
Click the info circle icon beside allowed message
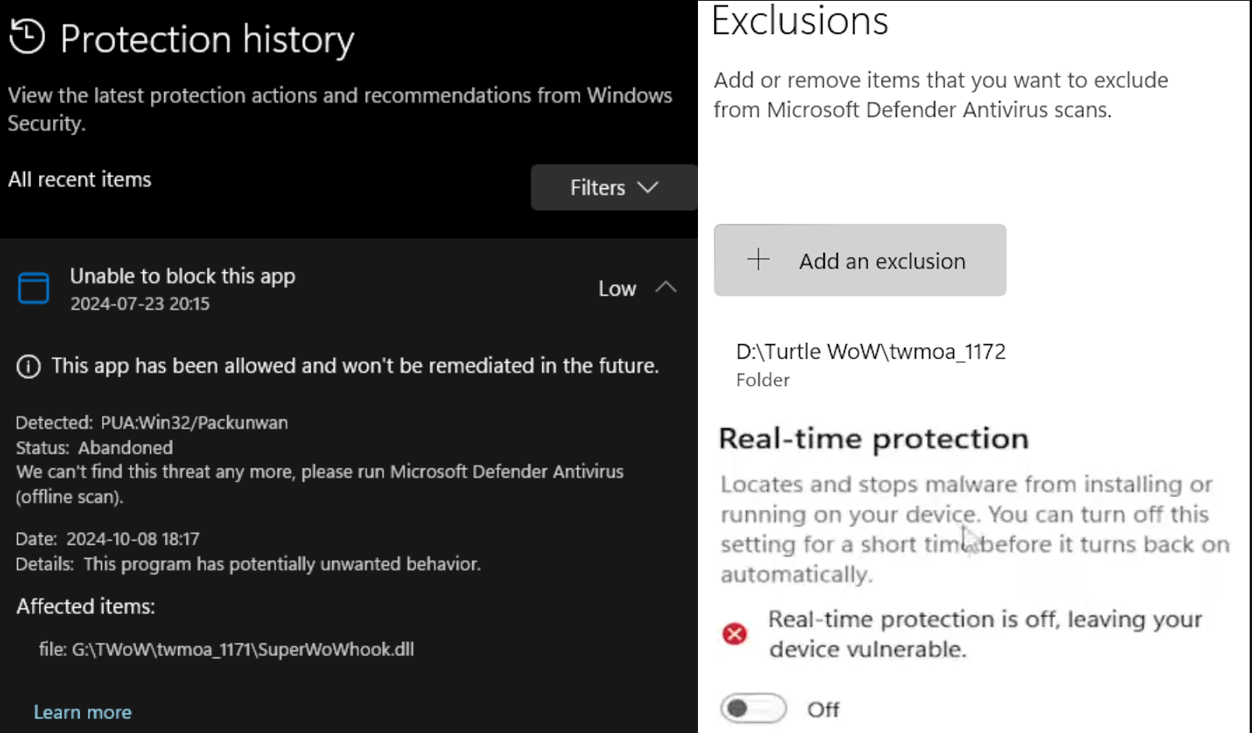coord(29,366)
